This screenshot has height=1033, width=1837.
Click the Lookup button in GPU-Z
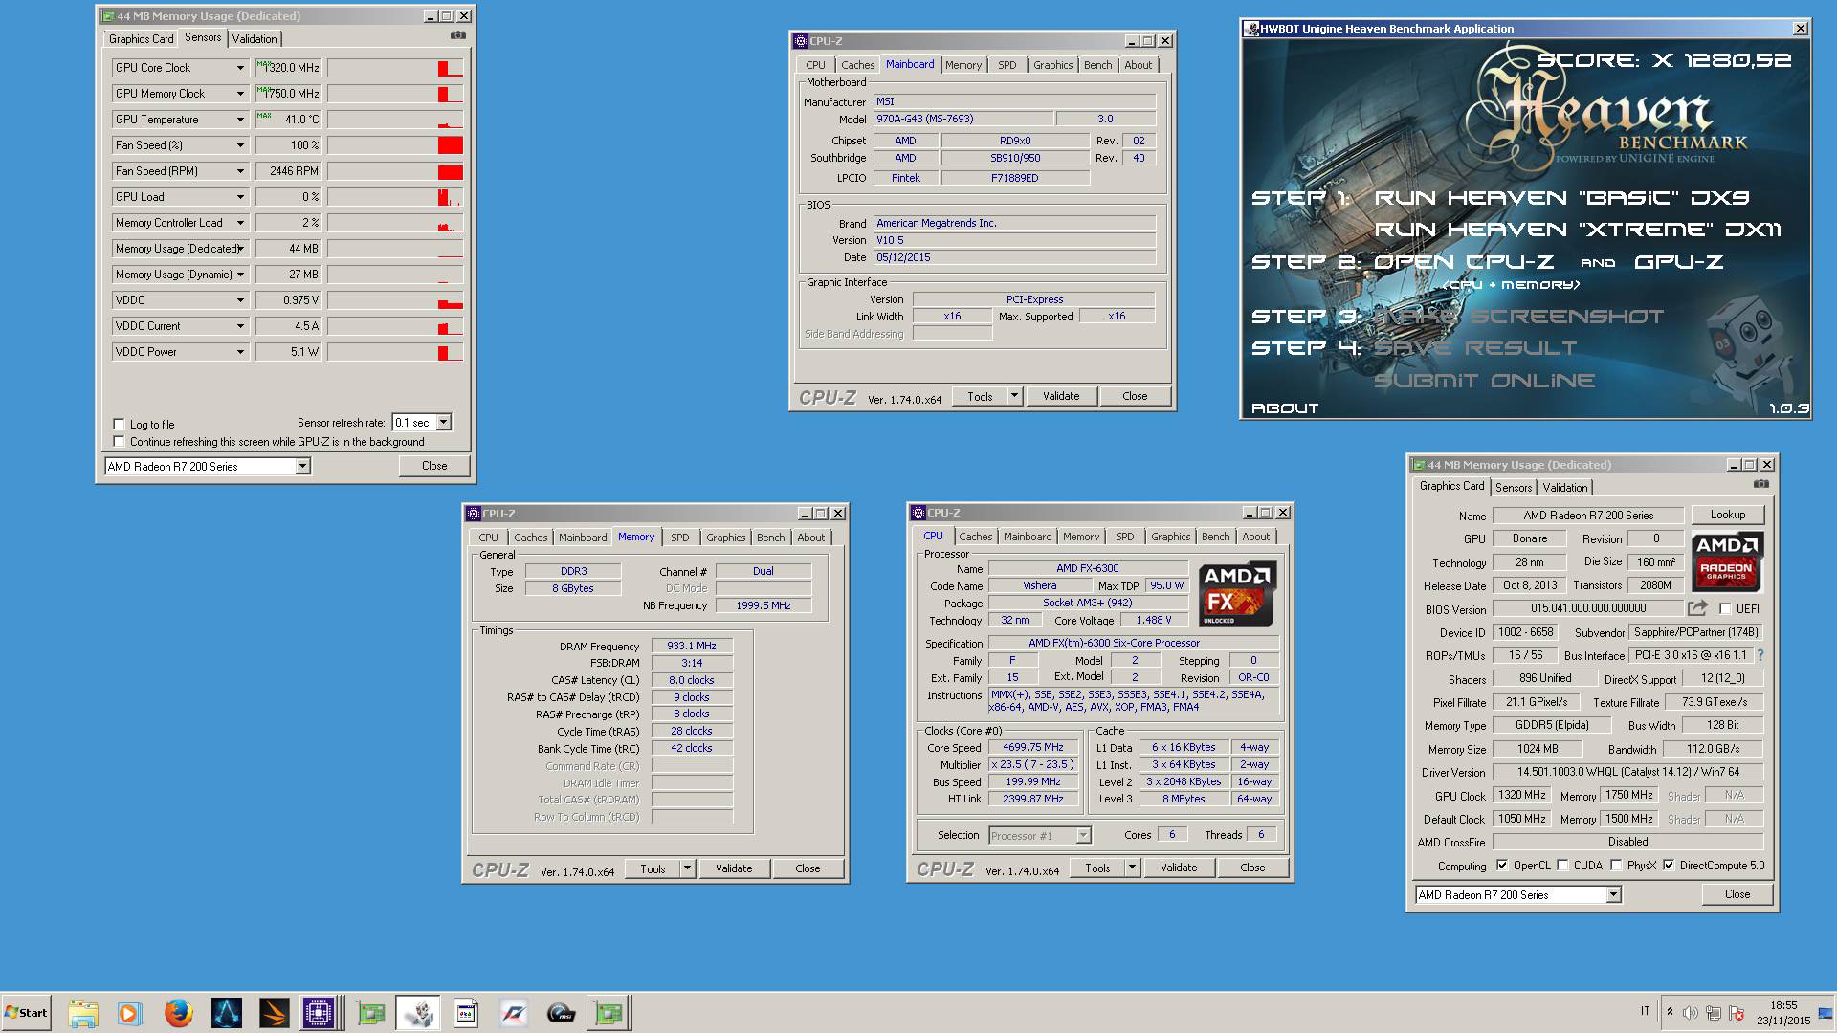tap(1727, 515)
